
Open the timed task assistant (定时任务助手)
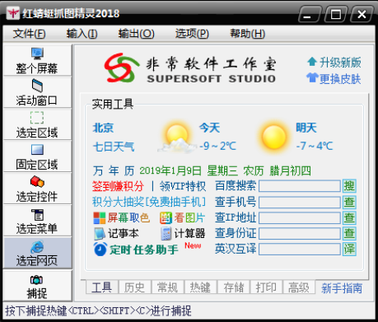point(136,250)
